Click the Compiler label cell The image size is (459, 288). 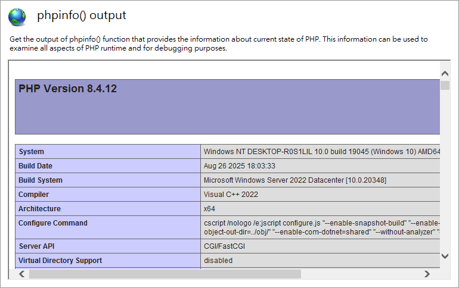(x=34, y=195)
